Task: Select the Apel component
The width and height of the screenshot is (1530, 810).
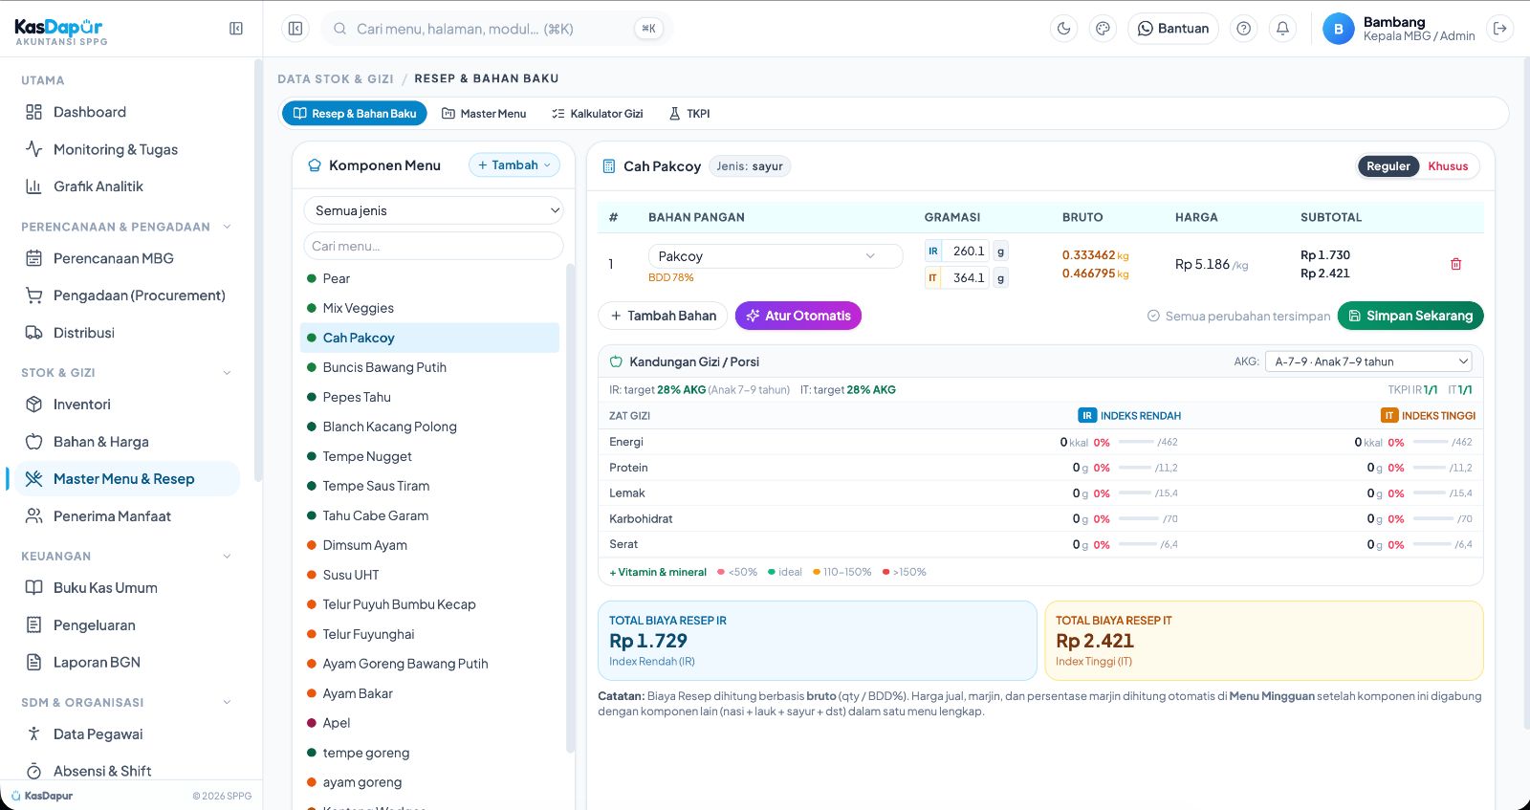Action: (429, 723)
